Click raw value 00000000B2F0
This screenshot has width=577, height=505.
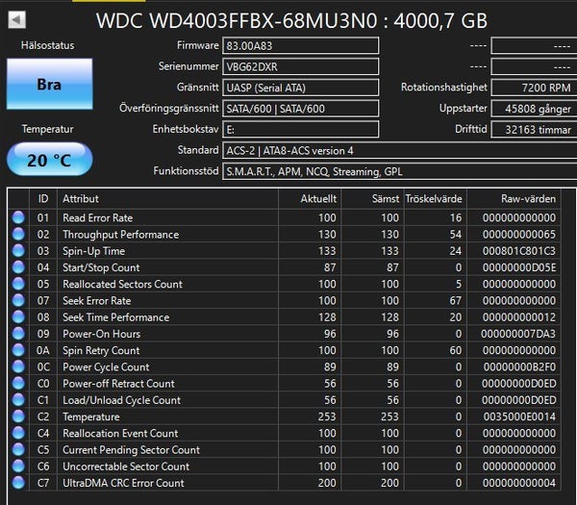(520, 367)
